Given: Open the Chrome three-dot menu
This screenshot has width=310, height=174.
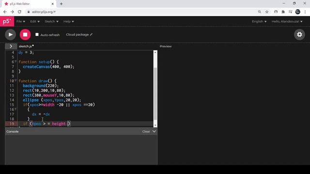Looking at the screenshot, I should [x=305, y=12].
